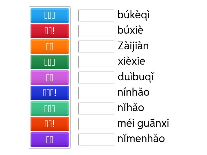Click the pink-violet answer tile

(49, 78)
